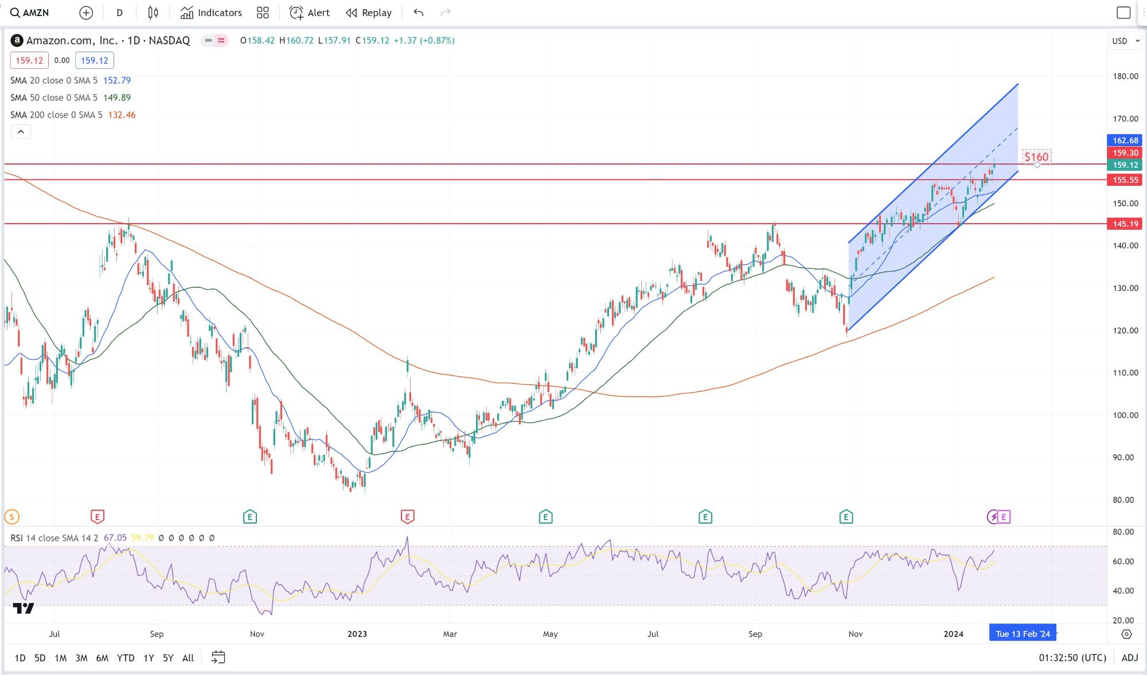This screenshot has height=675, width=1147.
Task: Redo the last chart action
Action: (446, 13)
